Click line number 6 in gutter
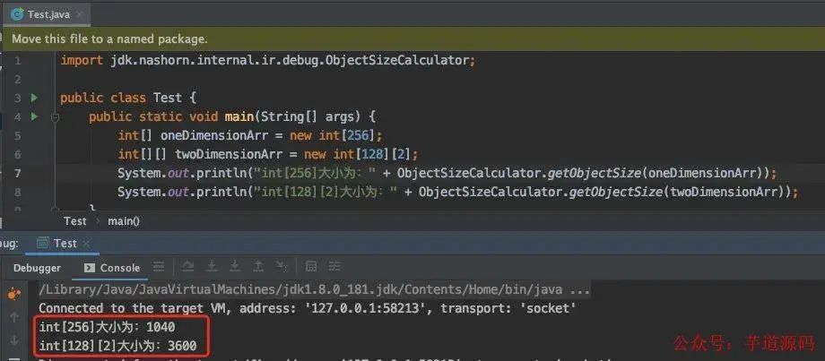The image size is (825, 361). [18, 154]
